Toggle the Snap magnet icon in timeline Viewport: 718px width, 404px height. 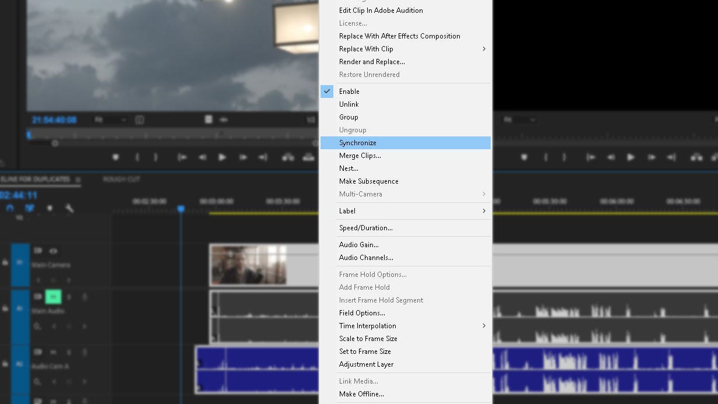tap(9, 208)
